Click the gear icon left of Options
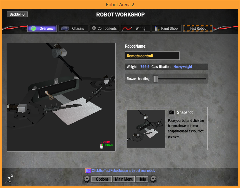 pos(87,179)
